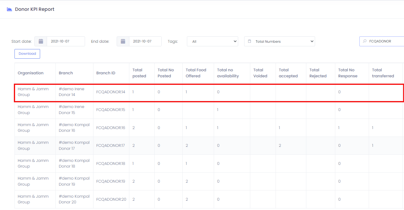The image size is (404, 210).
Task: Click the End date calendar icon
Action: pyautogui.click(x=123, y=42)
